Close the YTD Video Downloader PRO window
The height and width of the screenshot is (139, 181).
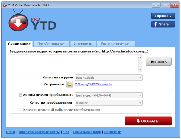pos(174,5)
